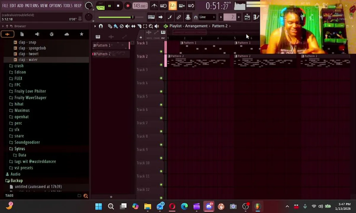
Task: Open the EDIT menu
Action: pyautogui.click(x=13, y=6)
